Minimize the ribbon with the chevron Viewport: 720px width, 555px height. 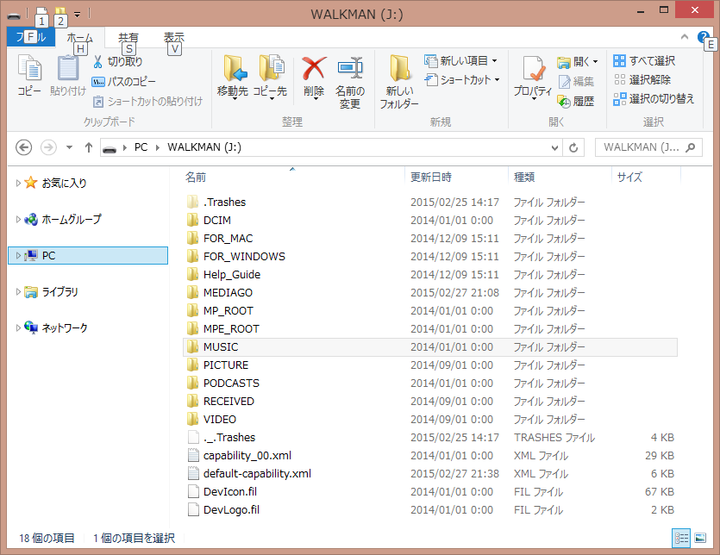coord(684,37)
